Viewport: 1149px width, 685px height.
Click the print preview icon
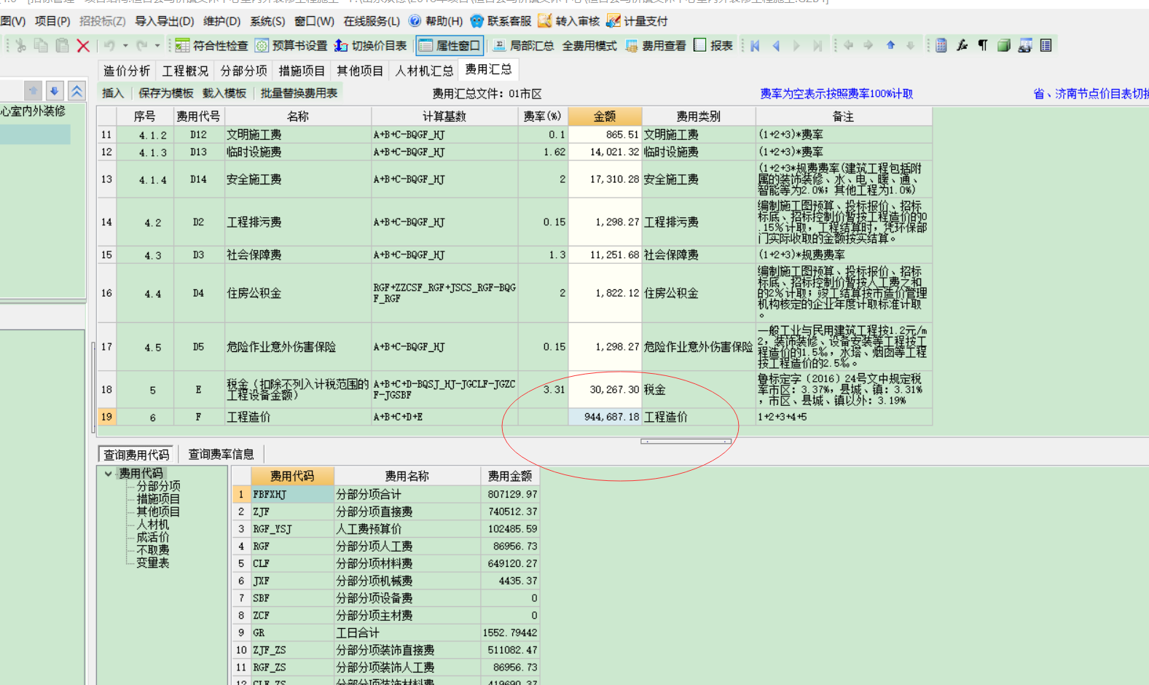coord(1025,45)
